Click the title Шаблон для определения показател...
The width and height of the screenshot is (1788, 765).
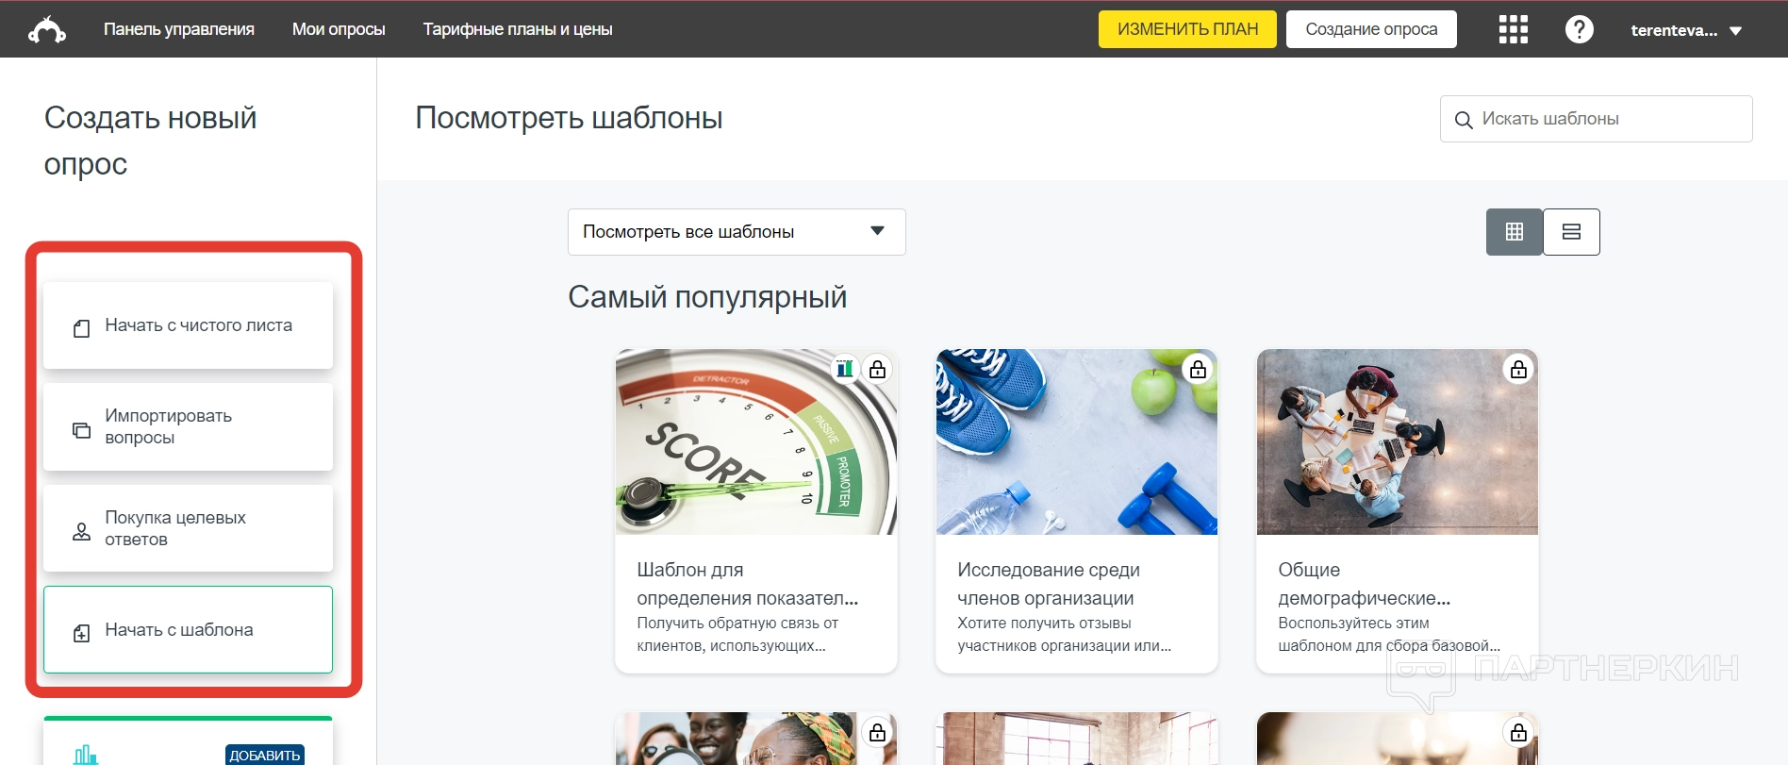pyautogui.click(x=748, y=584)
